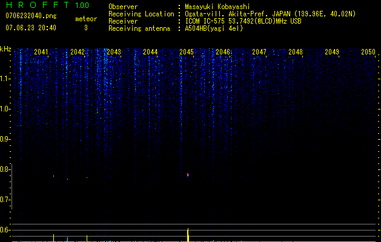Click the 2041 time axis marker
Viewport: 381px width, 242px height.
[41, 52]
